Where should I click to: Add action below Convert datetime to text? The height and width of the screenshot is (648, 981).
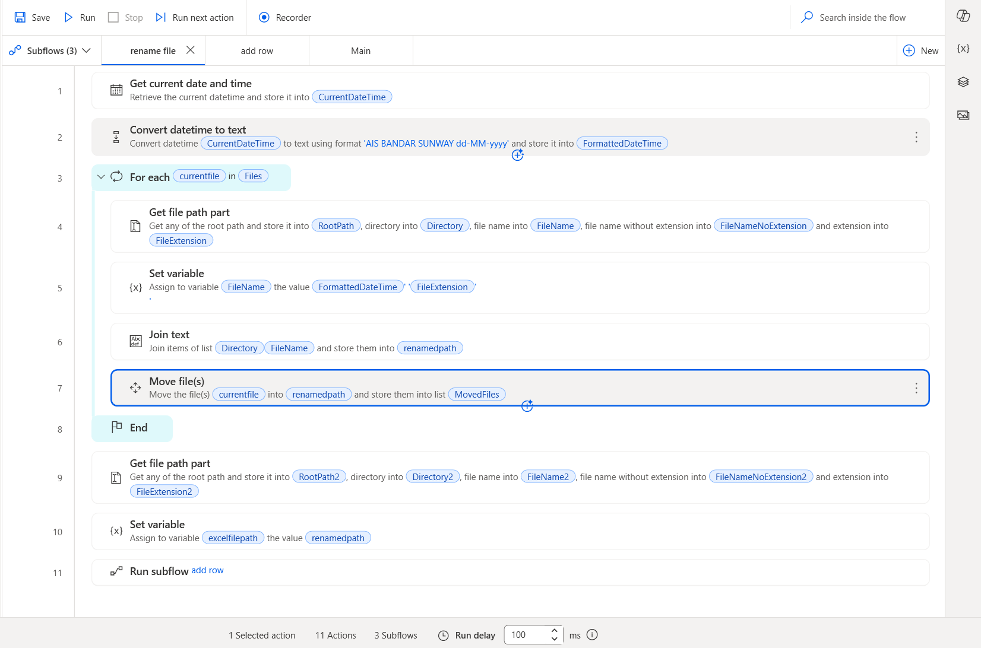[518, 155]
